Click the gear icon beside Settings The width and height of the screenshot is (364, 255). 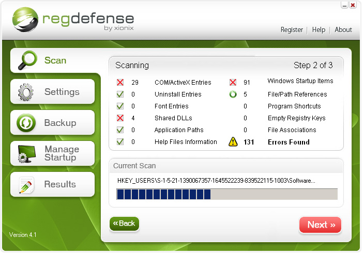point(25,92)
